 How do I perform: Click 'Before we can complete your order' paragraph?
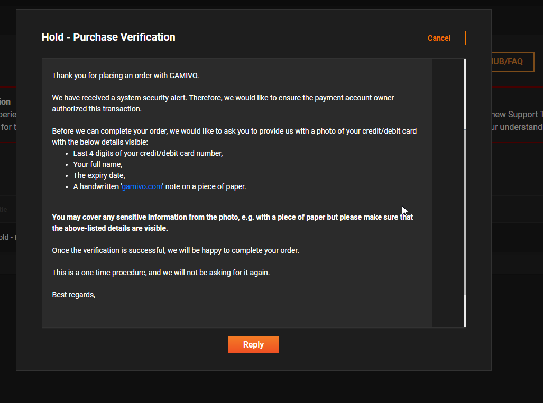tap(234, 137)
